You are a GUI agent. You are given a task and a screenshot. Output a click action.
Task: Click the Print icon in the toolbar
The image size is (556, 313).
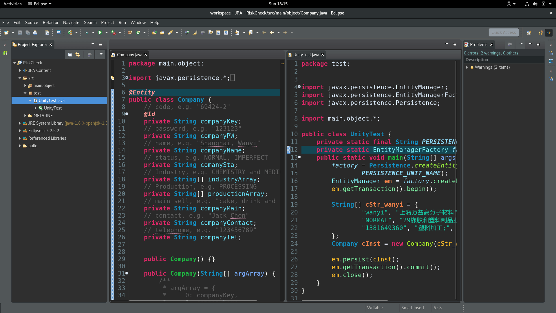(x=35, y=32)
